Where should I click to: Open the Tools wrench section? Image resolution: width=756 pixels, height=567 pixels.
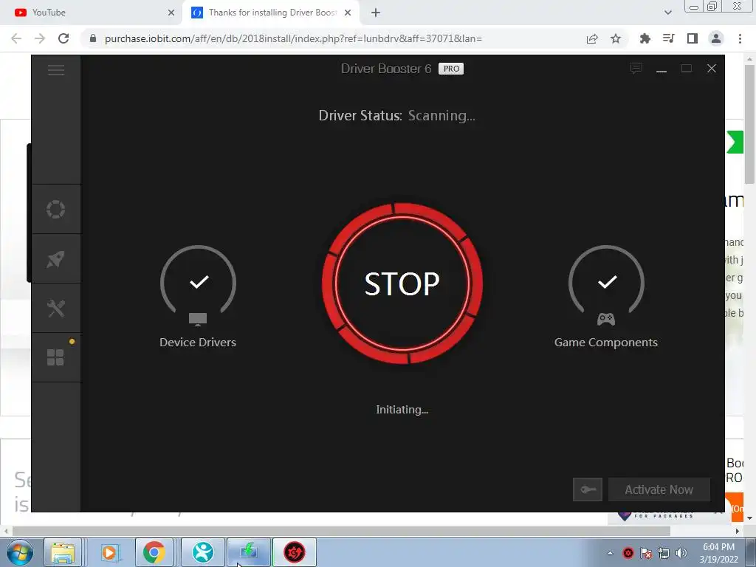click(56, 309)
